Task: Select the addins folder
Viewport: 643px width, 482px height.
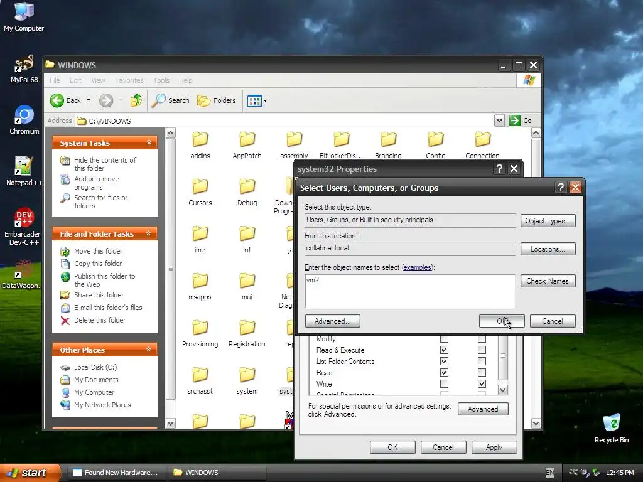Action: tap(200, 145)
